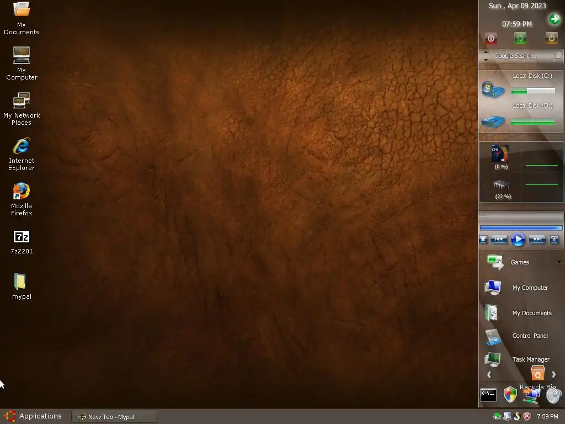Click the left chevron in shortcut panel

[x=489, y=375]
